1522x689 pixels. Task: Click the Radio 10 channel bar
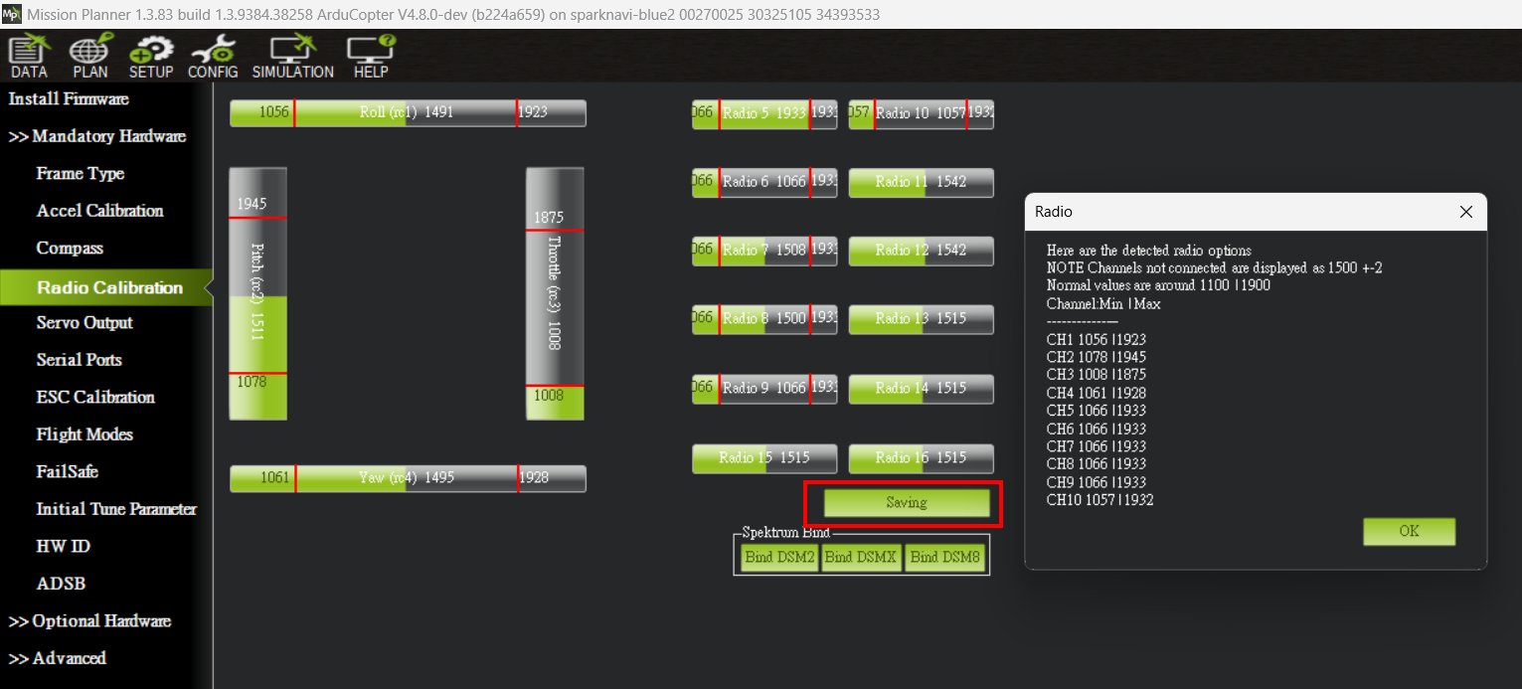click(x=922, y=113)
